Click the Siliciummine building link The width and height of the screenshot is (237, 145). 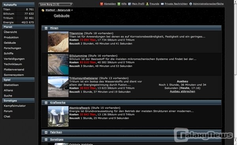78,56
